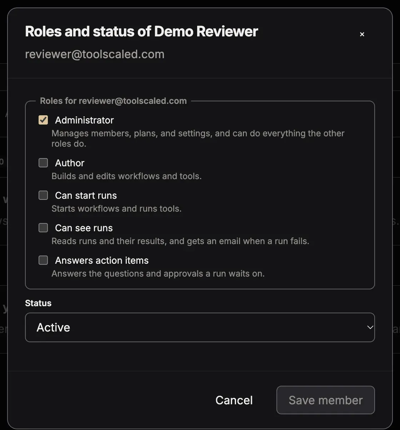Click the Administrator role label
Image resolution: width=400 pixels, height=430 pixels.
coord(84,120)
